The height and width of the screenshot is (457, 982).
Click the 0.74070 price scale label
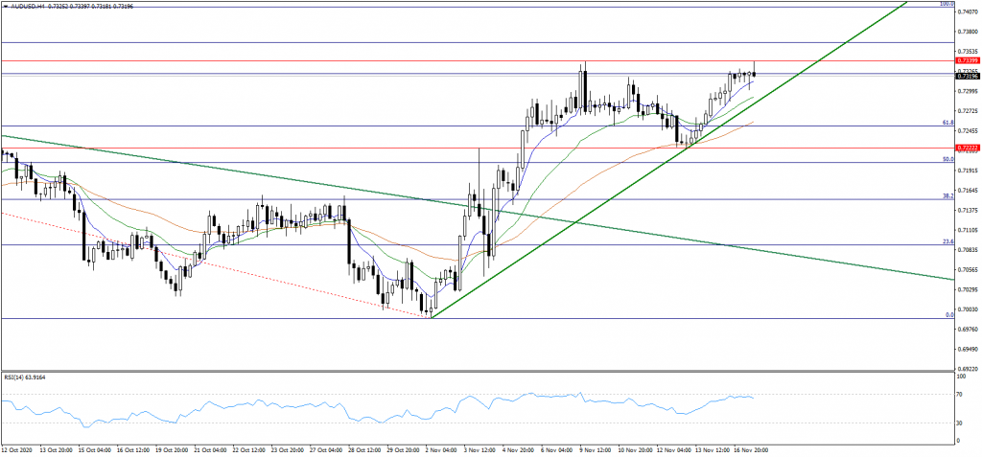968,11
